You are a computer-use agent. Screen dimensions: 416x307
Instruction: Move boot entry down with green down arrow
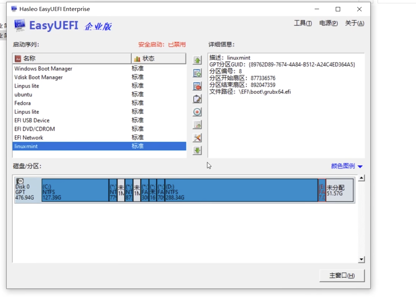click(x=197, y=151)
